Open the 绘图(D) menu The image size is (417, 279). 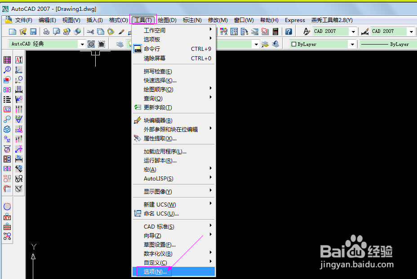(167, 20)
